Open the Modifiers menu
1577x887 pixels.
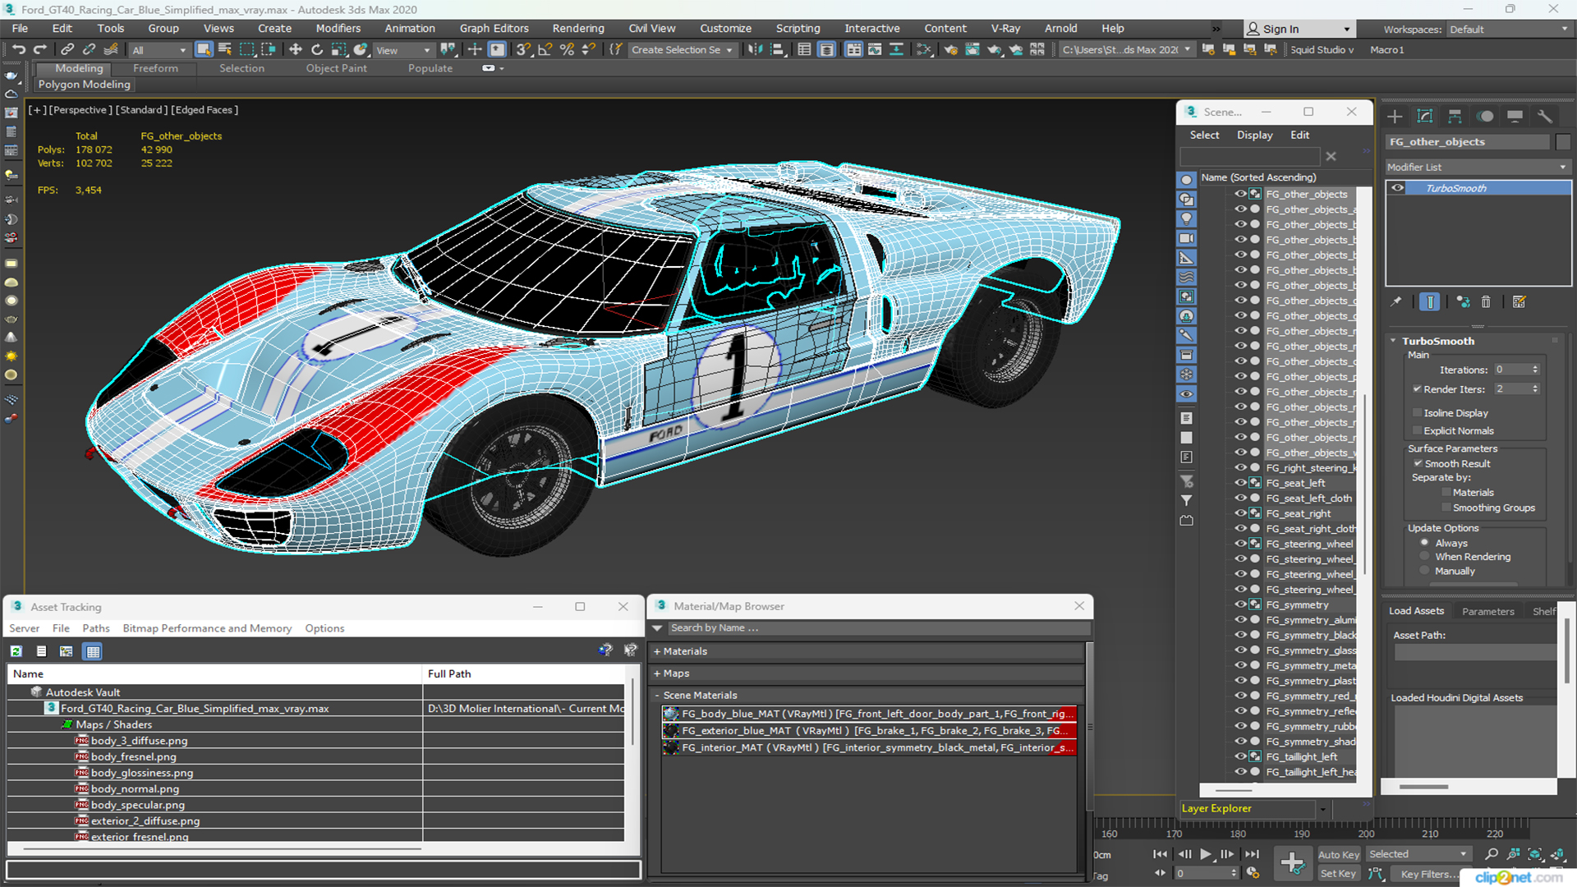[x=338, y=29]
